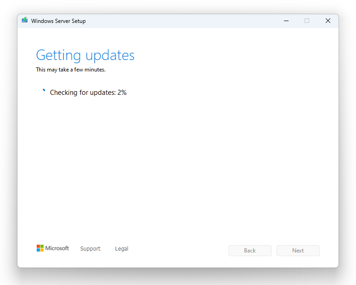This screenshot has width=356, height=285.
Task: Minimize the Windows Server Setup window
Action: 286,21
